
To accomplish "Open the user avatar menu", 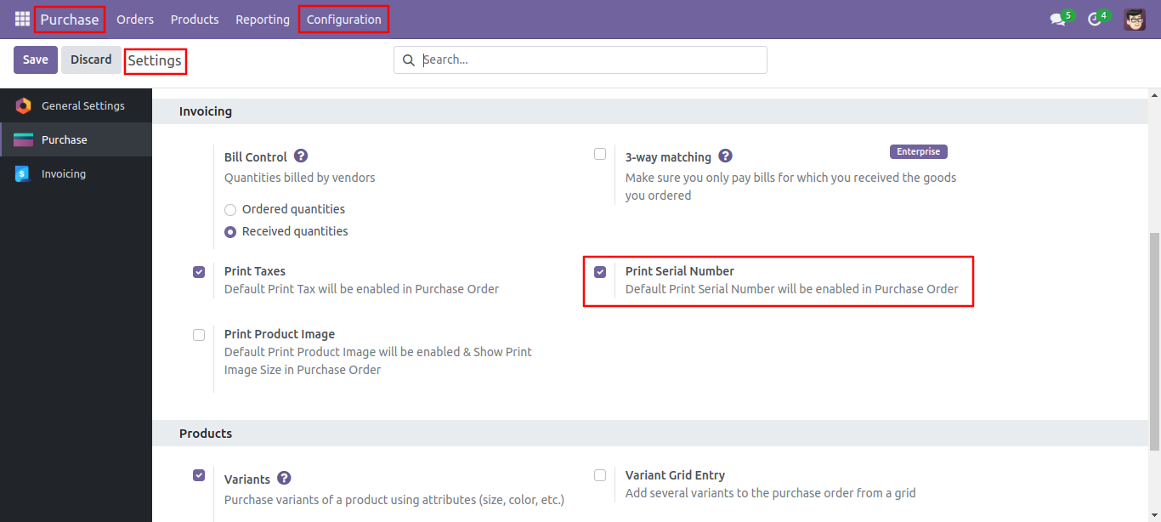I will [1135, 20].
